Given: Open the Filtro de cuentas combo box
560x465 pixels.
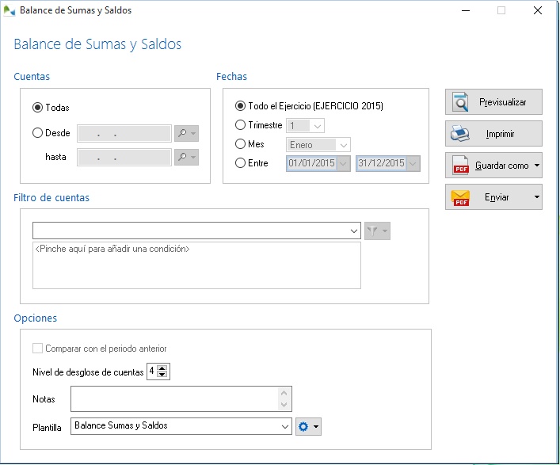Looking at the screenshot, I should [353, 231].
